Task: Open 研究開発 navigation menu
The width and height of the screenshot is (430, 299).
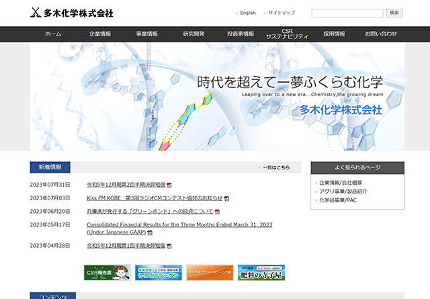Action: (193, 34)
